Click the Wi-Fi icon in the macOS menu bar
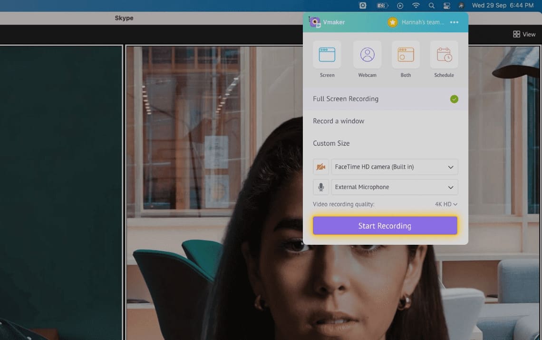542x340 pixels. (x=416, y=5)
